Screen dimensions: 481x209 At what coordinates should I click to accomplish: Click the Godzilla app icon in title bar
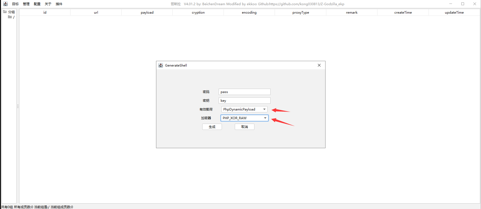point(5,4)
